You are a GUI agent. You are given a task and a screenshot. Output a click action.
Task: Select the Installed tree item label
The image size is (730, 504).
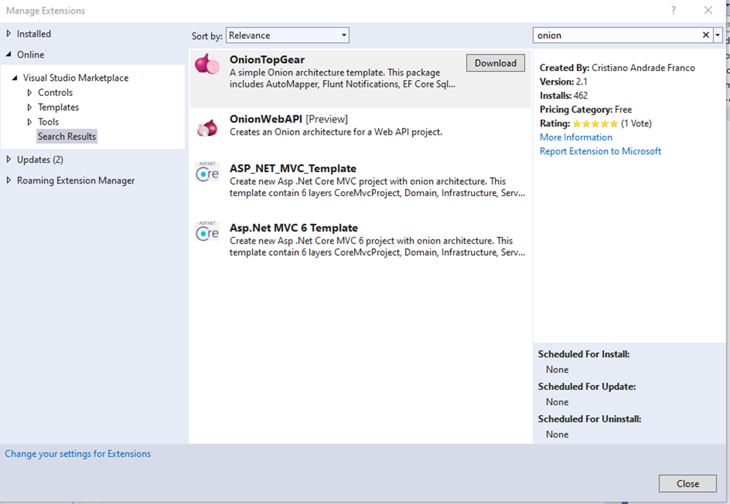(x=34, y=34)
